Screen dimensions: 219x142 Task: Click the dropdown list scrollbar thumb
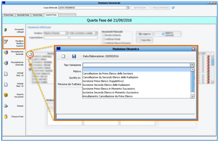point(192,82)
